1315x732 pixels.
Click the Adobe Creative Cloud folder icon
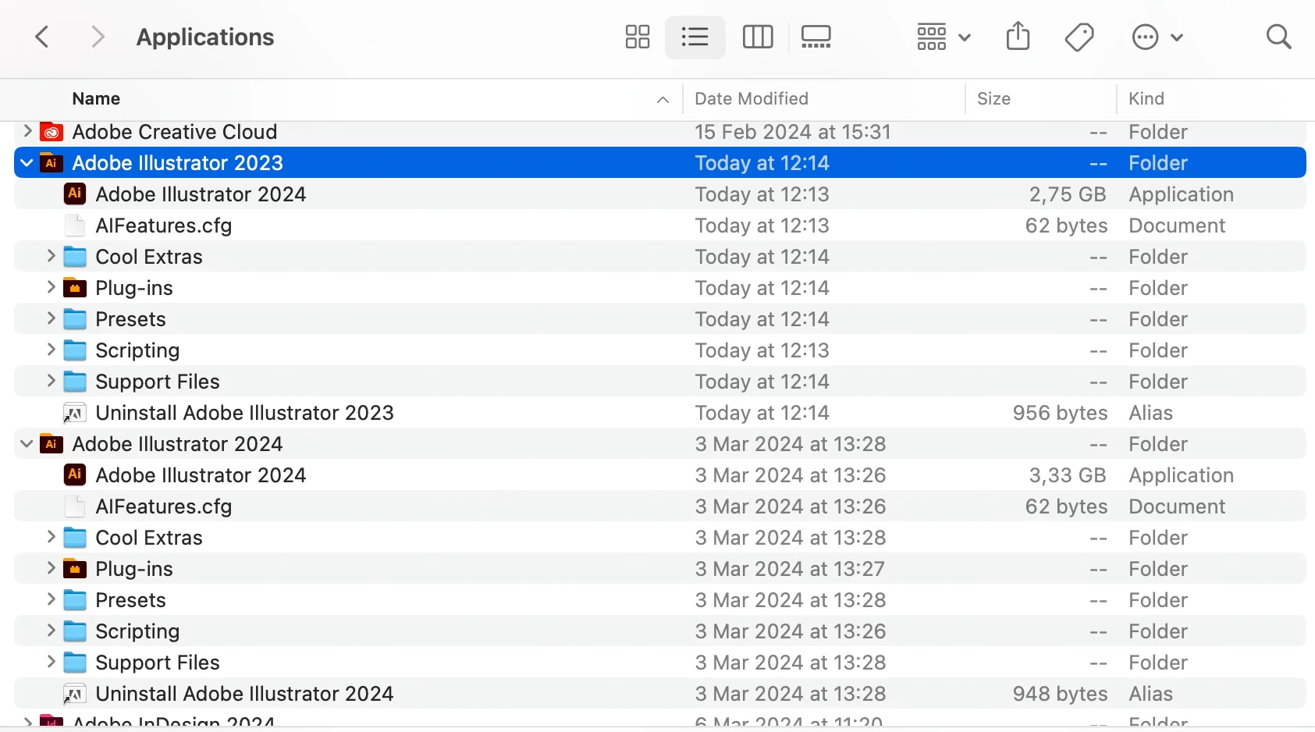click(52, 132)
